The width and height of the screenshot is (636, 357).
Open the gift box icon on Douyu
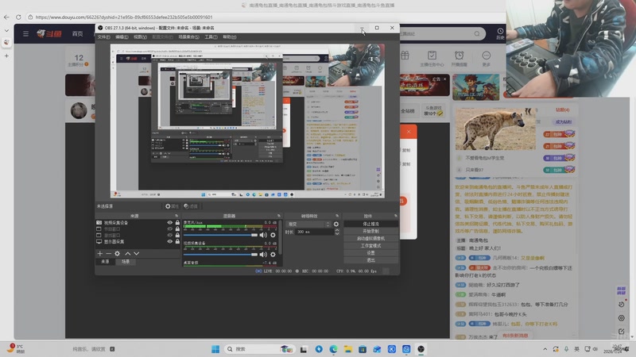405,56
